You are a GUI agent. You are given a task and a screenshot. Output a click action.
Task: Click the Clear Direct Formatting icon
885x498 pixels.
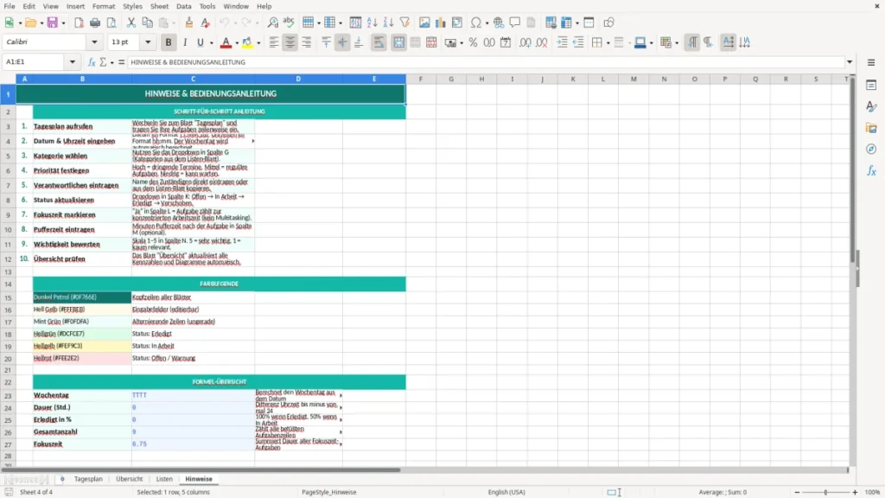(x=206, y=22)
